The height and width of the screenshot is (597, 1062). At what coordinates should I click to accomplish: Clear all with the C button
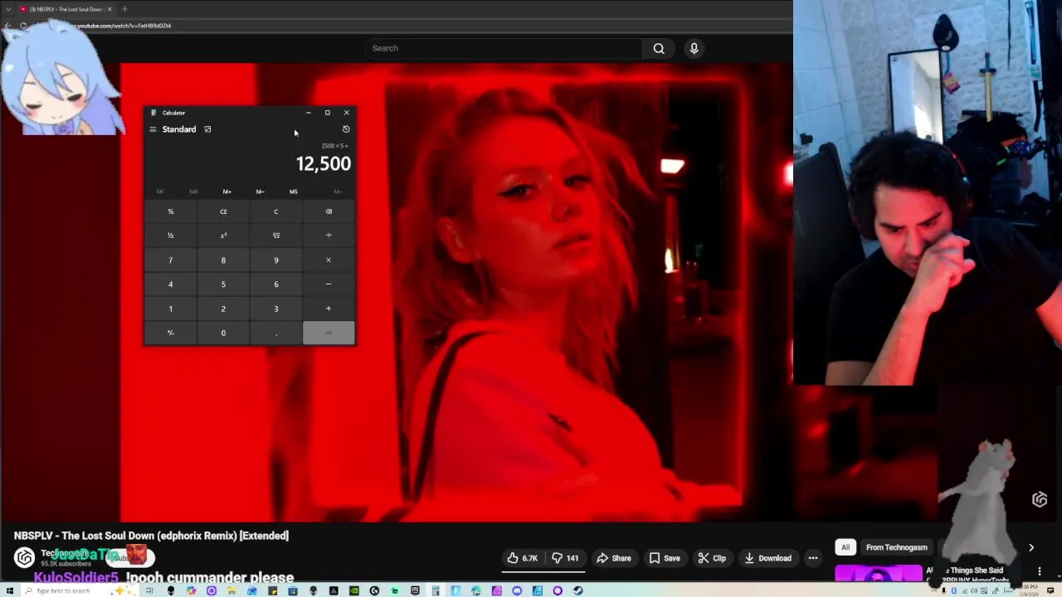coord(276,211)
